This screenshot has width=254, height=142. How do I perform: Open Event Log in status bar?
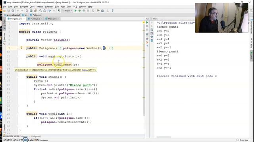(x=242, y=140)
